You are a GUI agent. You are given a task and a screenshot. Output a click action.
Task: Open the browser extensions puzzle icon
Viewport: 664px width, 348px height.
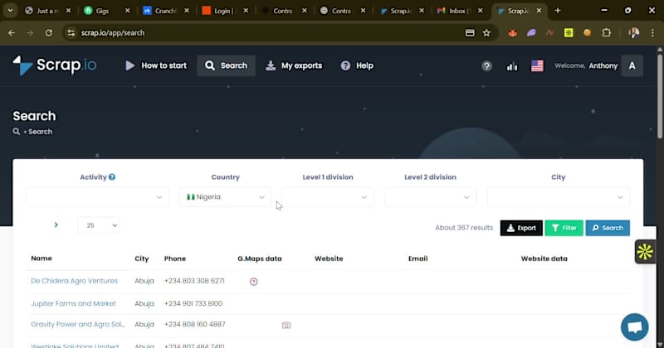[607, 33]
